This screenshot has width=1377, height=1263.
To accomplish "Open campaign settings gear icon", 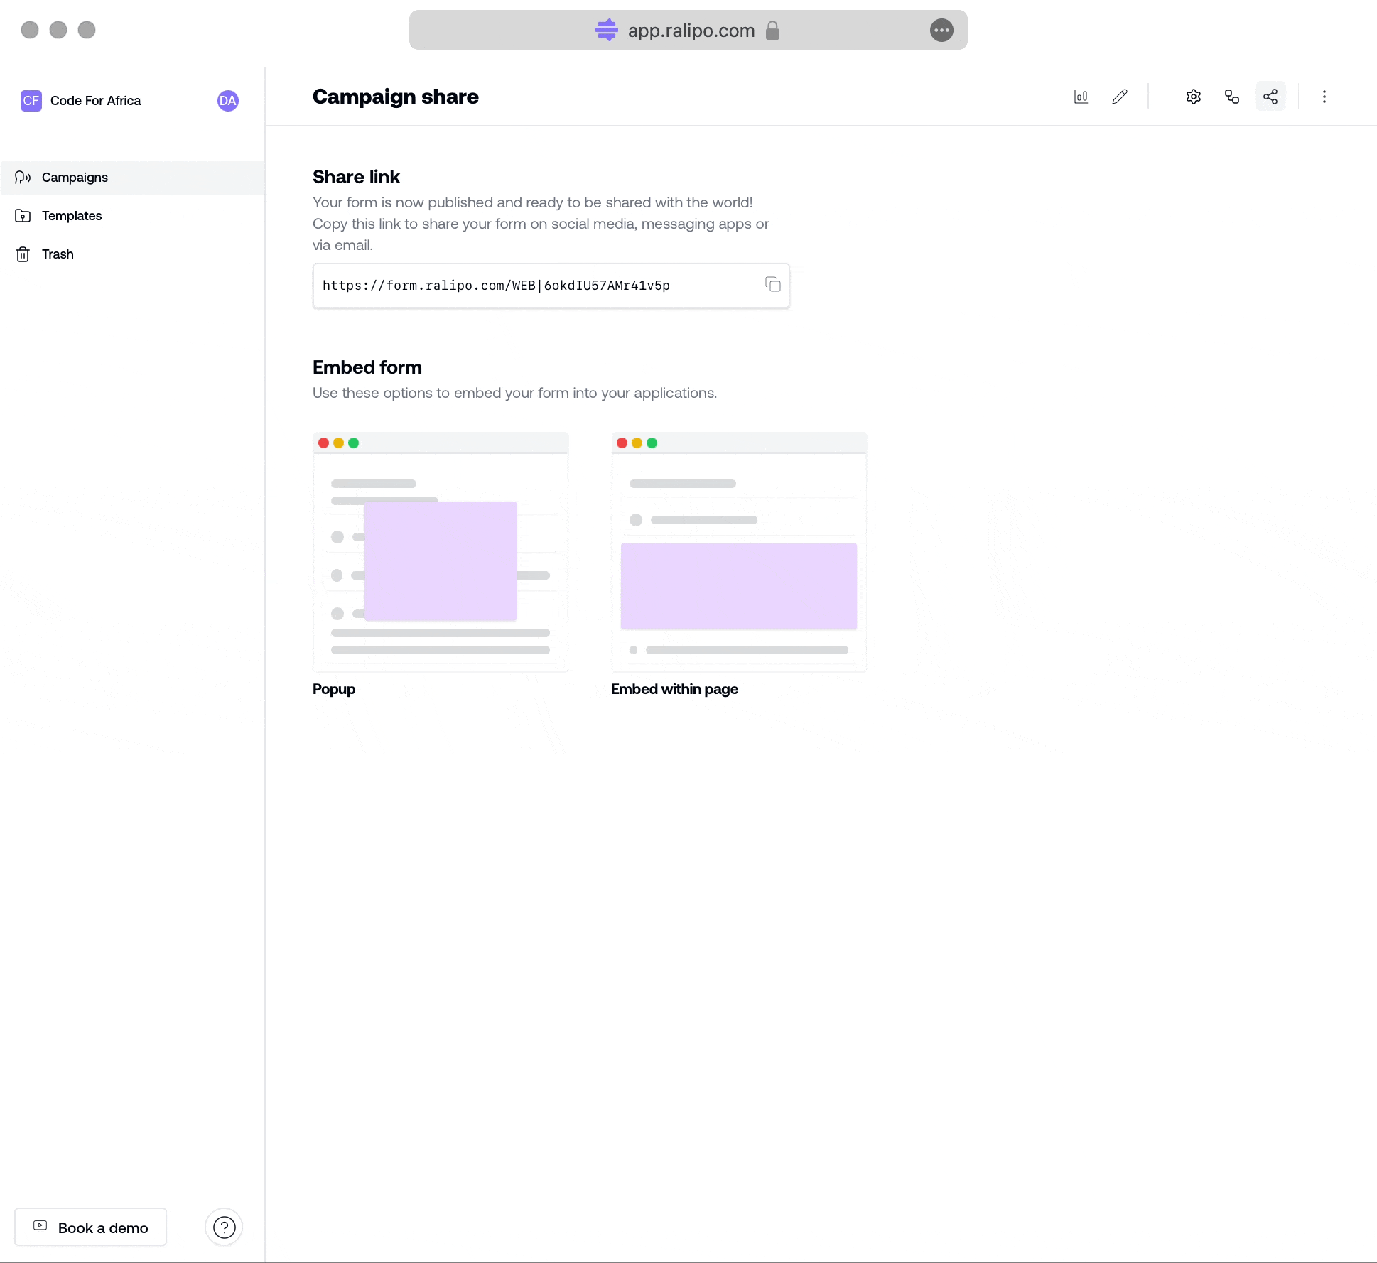I will coord(1194,96).
